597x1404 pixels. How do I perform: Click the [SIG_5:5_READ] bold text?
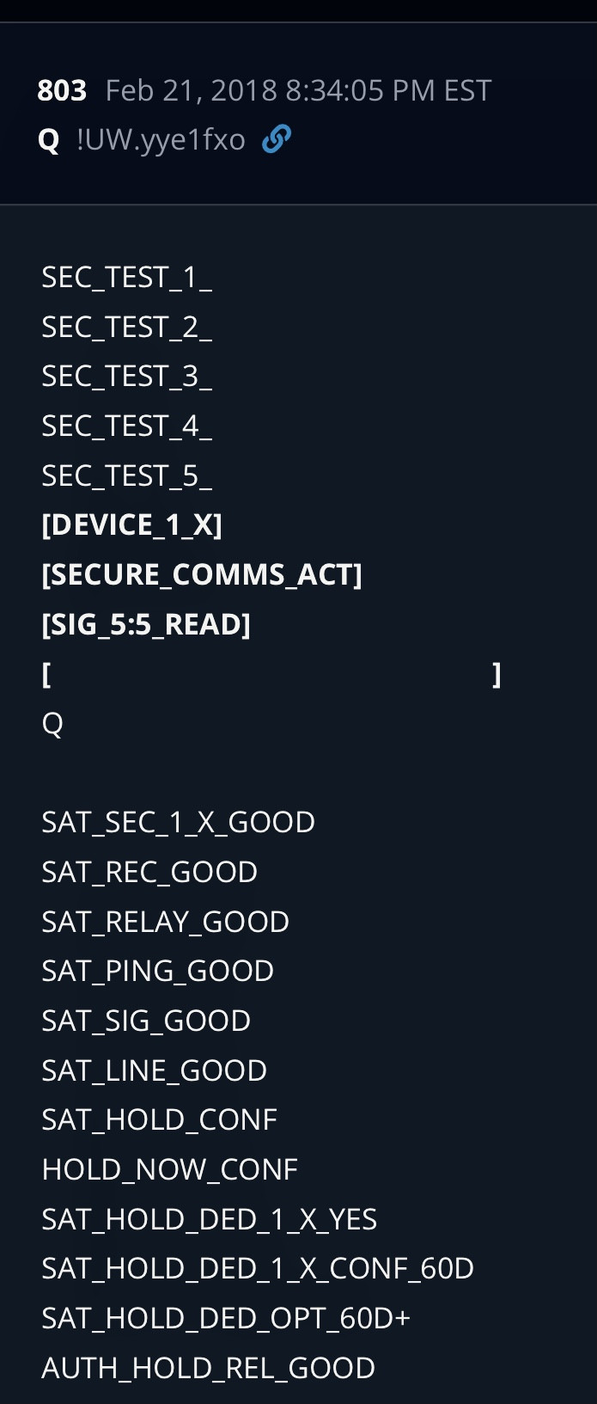pyautogui.click(x=146, y=624)
